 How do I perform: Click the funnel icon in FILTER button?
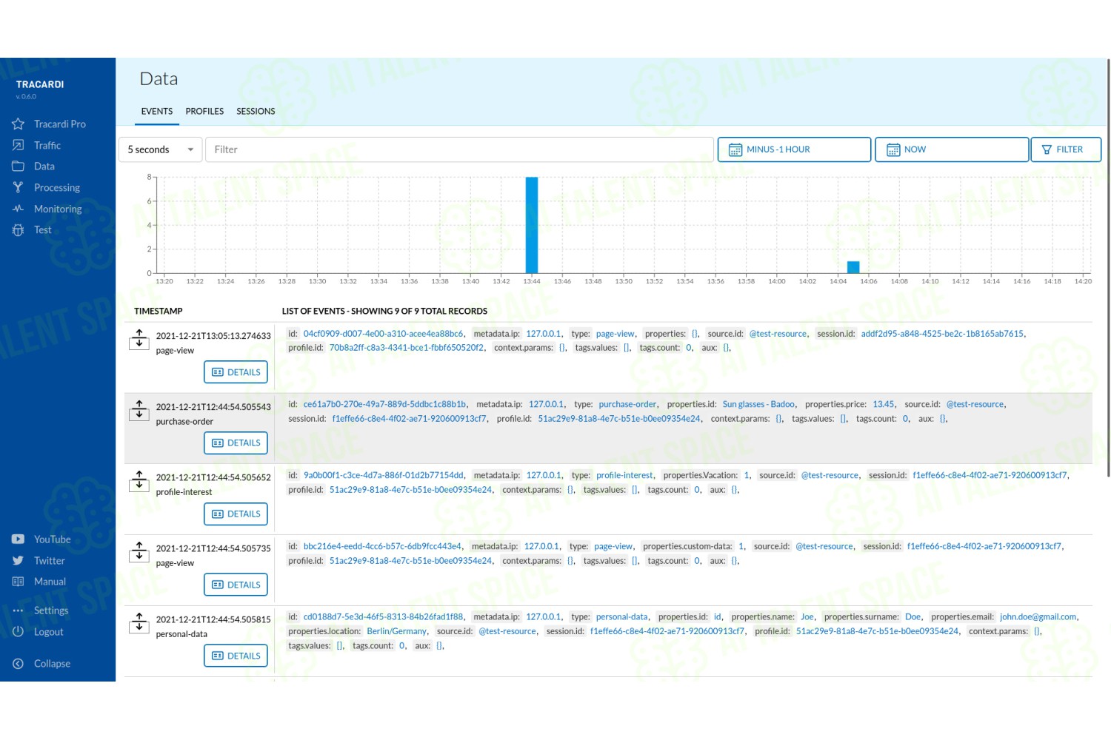[1047, 149]
